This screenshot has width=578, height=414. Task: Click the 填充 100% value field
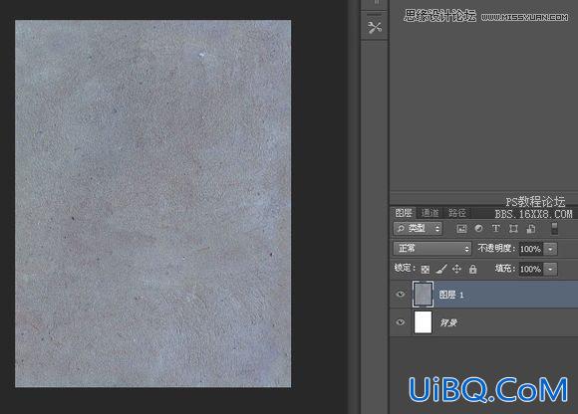pyautogui.click(x=531, y=270)
